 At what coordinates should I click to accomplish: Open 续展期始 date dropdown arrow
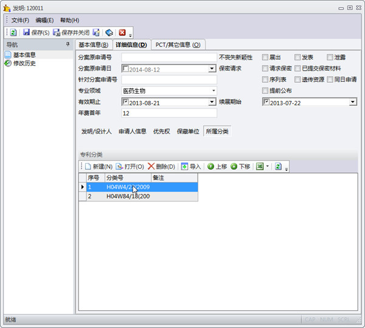[352, 102]
